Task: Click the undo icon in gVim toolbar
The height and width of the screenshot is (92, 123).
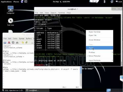Action: (x=23, y=42)
